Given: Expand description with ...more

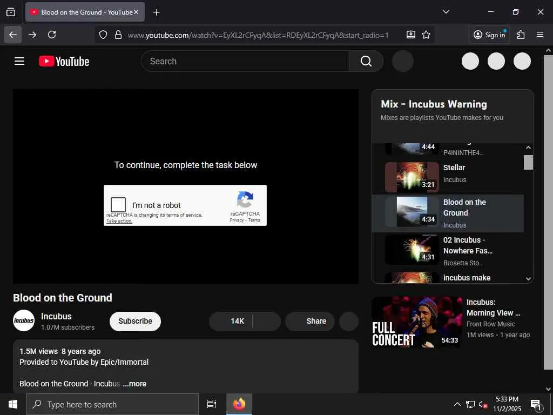Looking at the screenshot, I should pos(134,384).
